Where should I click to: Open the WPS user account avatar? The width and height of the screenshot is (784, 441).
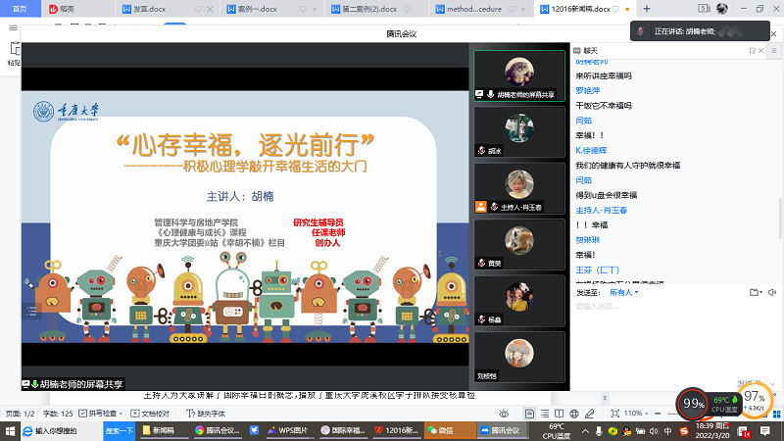click(x=722, y=9)
